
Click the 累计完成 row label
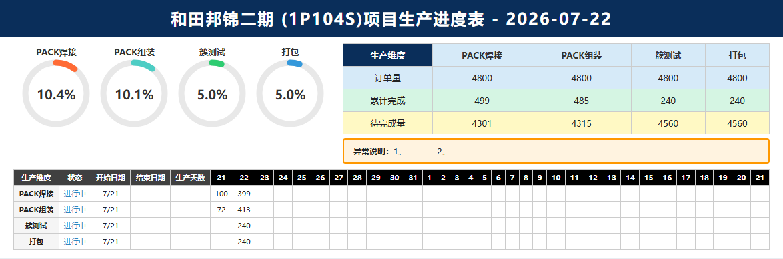pos(387,101)
